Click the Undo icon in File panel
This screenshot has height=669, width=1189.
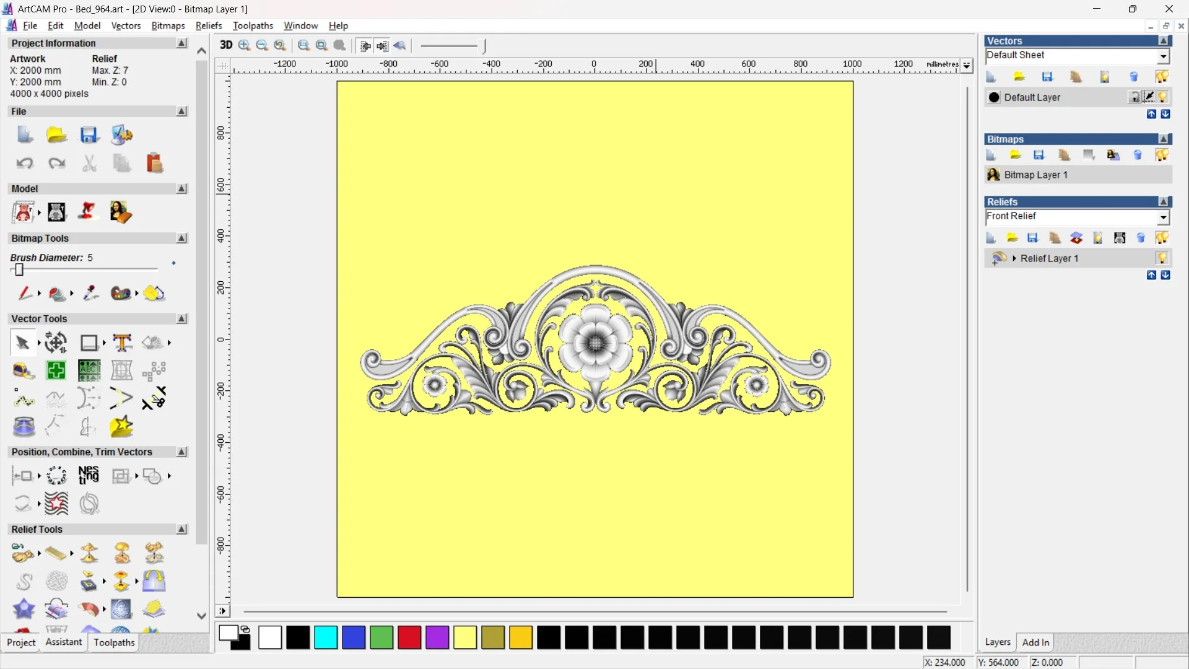pyautogui.click(x=25, y=164)
